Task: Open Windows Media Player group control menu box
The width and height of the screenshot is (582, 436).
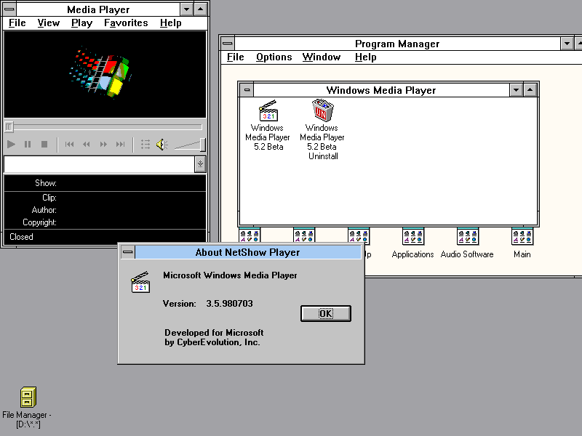Action: pos(247,89)
